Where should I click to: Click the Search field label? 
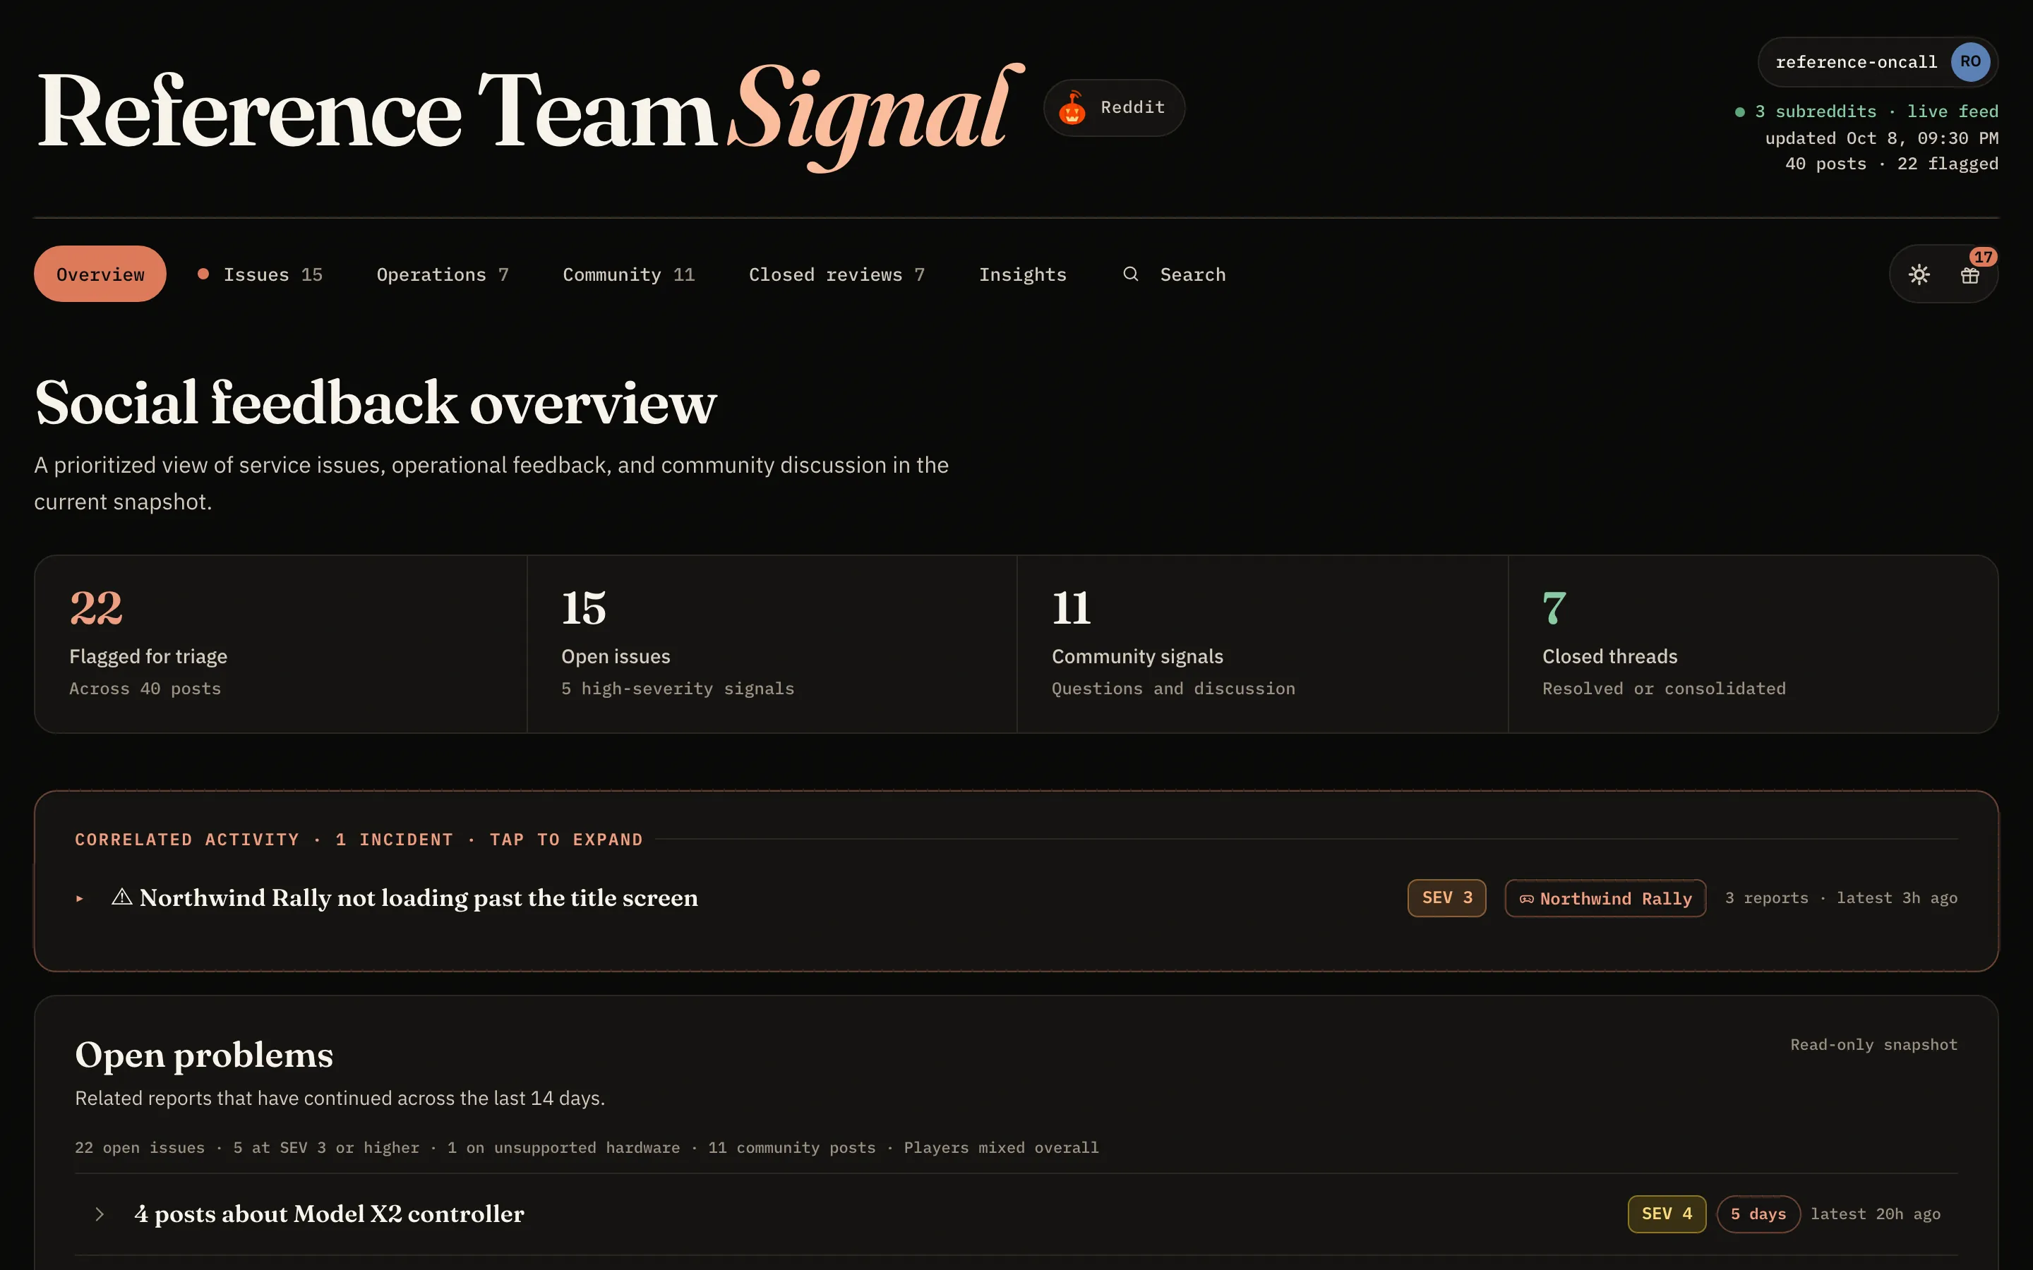[x=1192, y=274]
